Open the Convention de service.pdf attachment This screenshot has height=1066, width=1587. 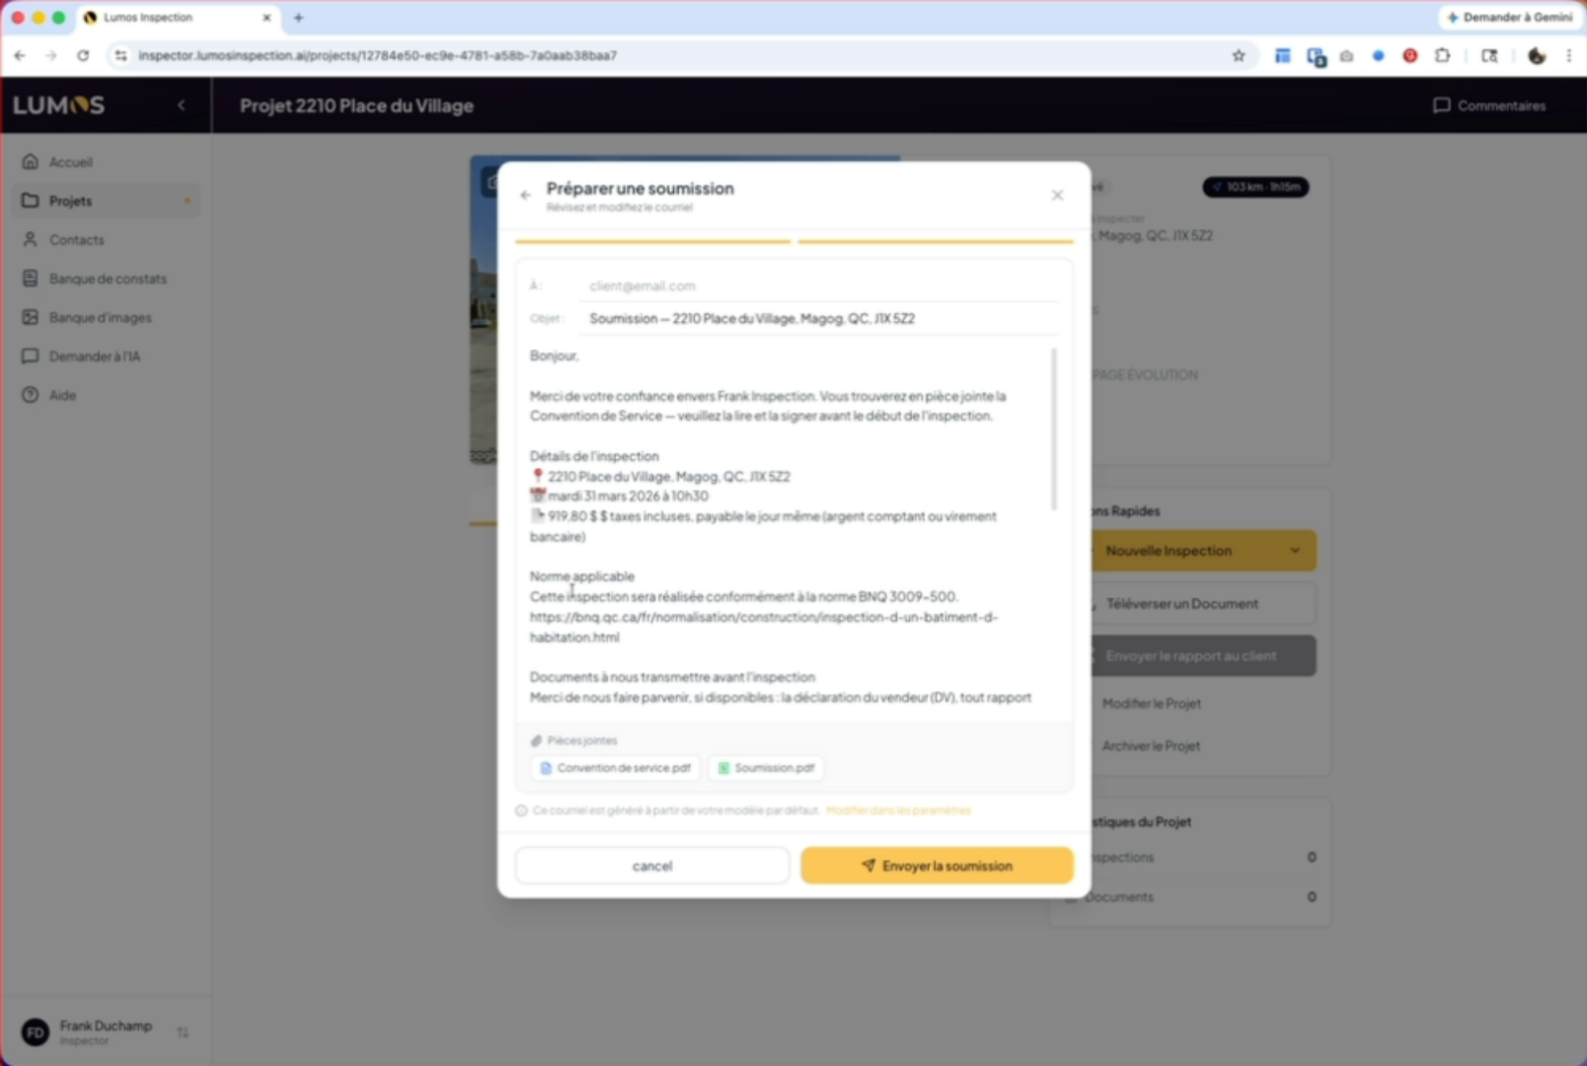pyautogui.click(x=616, y=768)
